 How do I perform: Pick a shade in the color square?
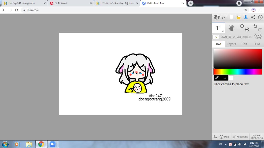coord(238,59)
